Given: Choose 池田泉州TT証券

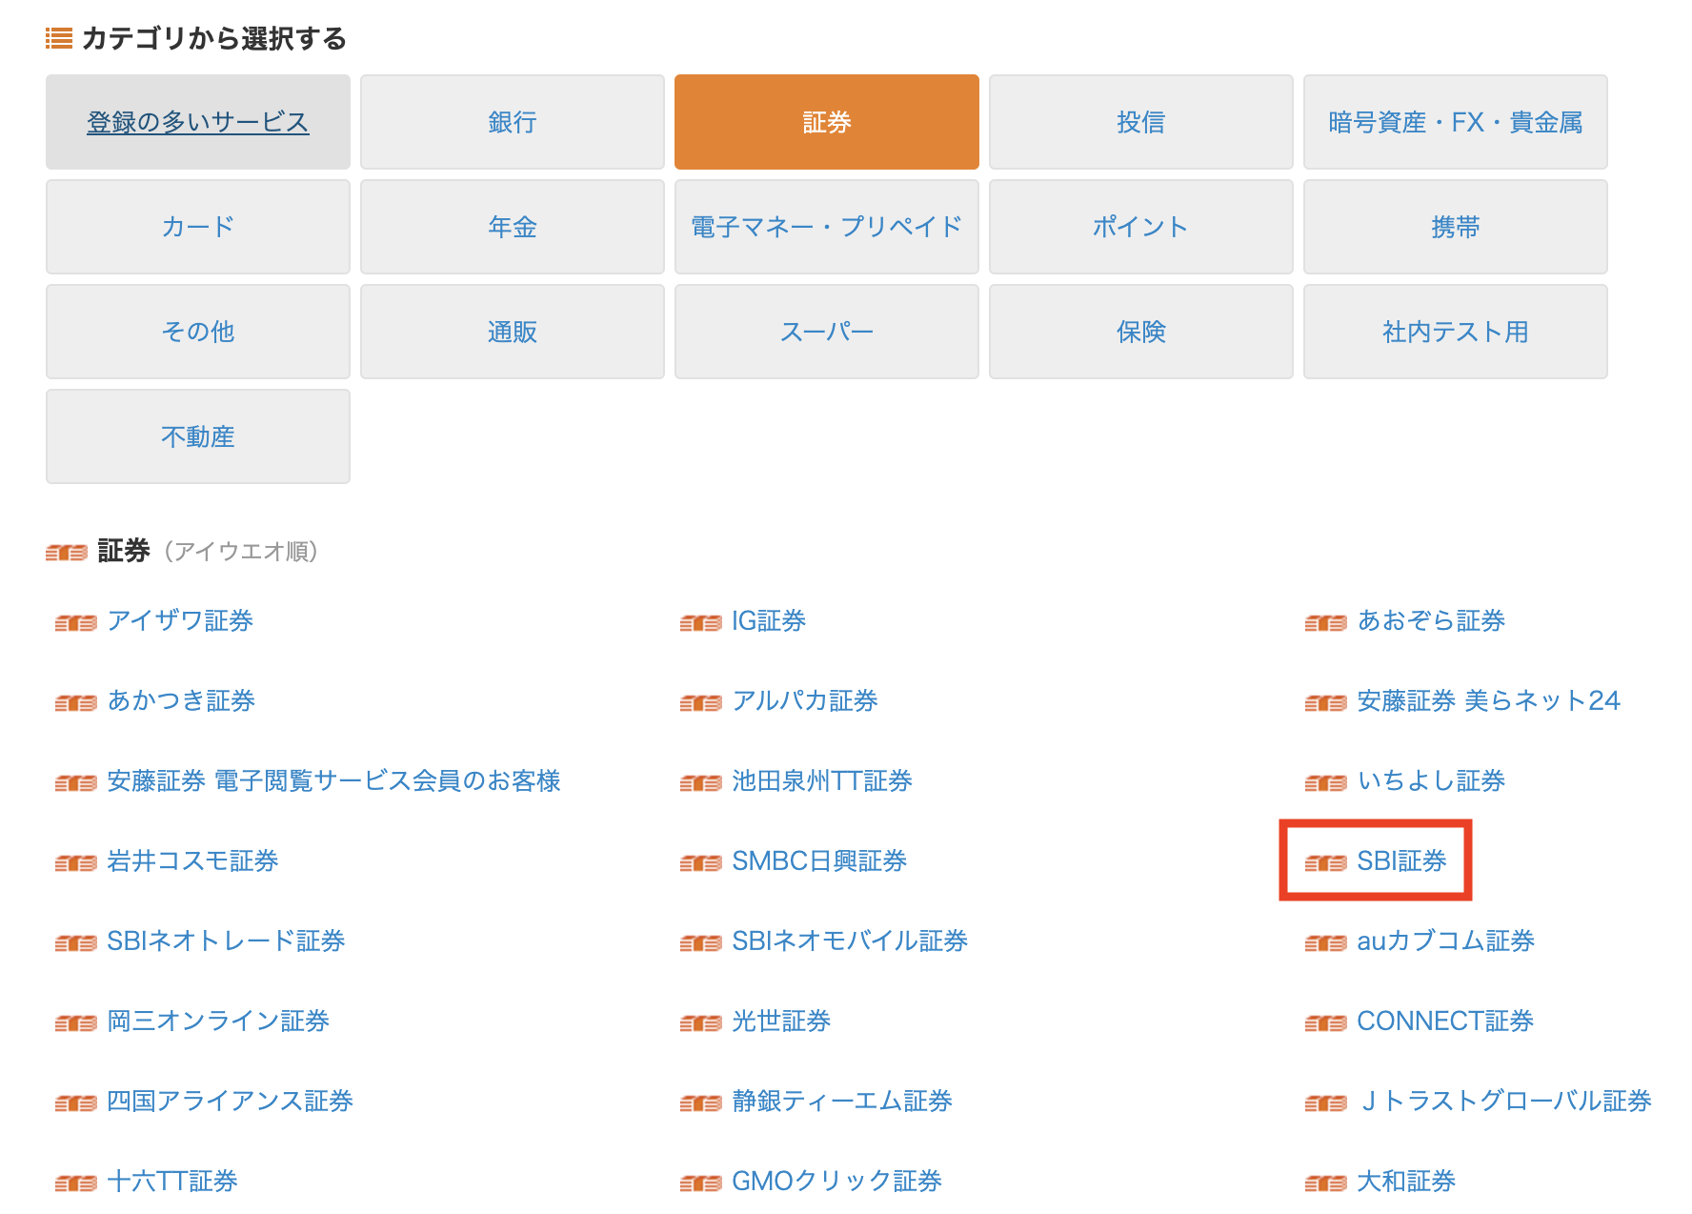Looking at the screenshot, I should coord(822,781).
